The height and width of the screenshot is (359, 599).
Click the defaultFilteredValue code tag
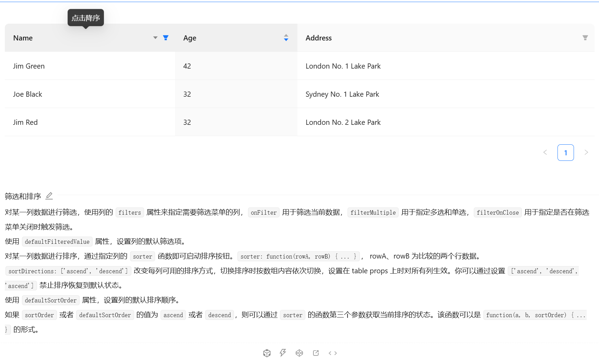point(57,242)
